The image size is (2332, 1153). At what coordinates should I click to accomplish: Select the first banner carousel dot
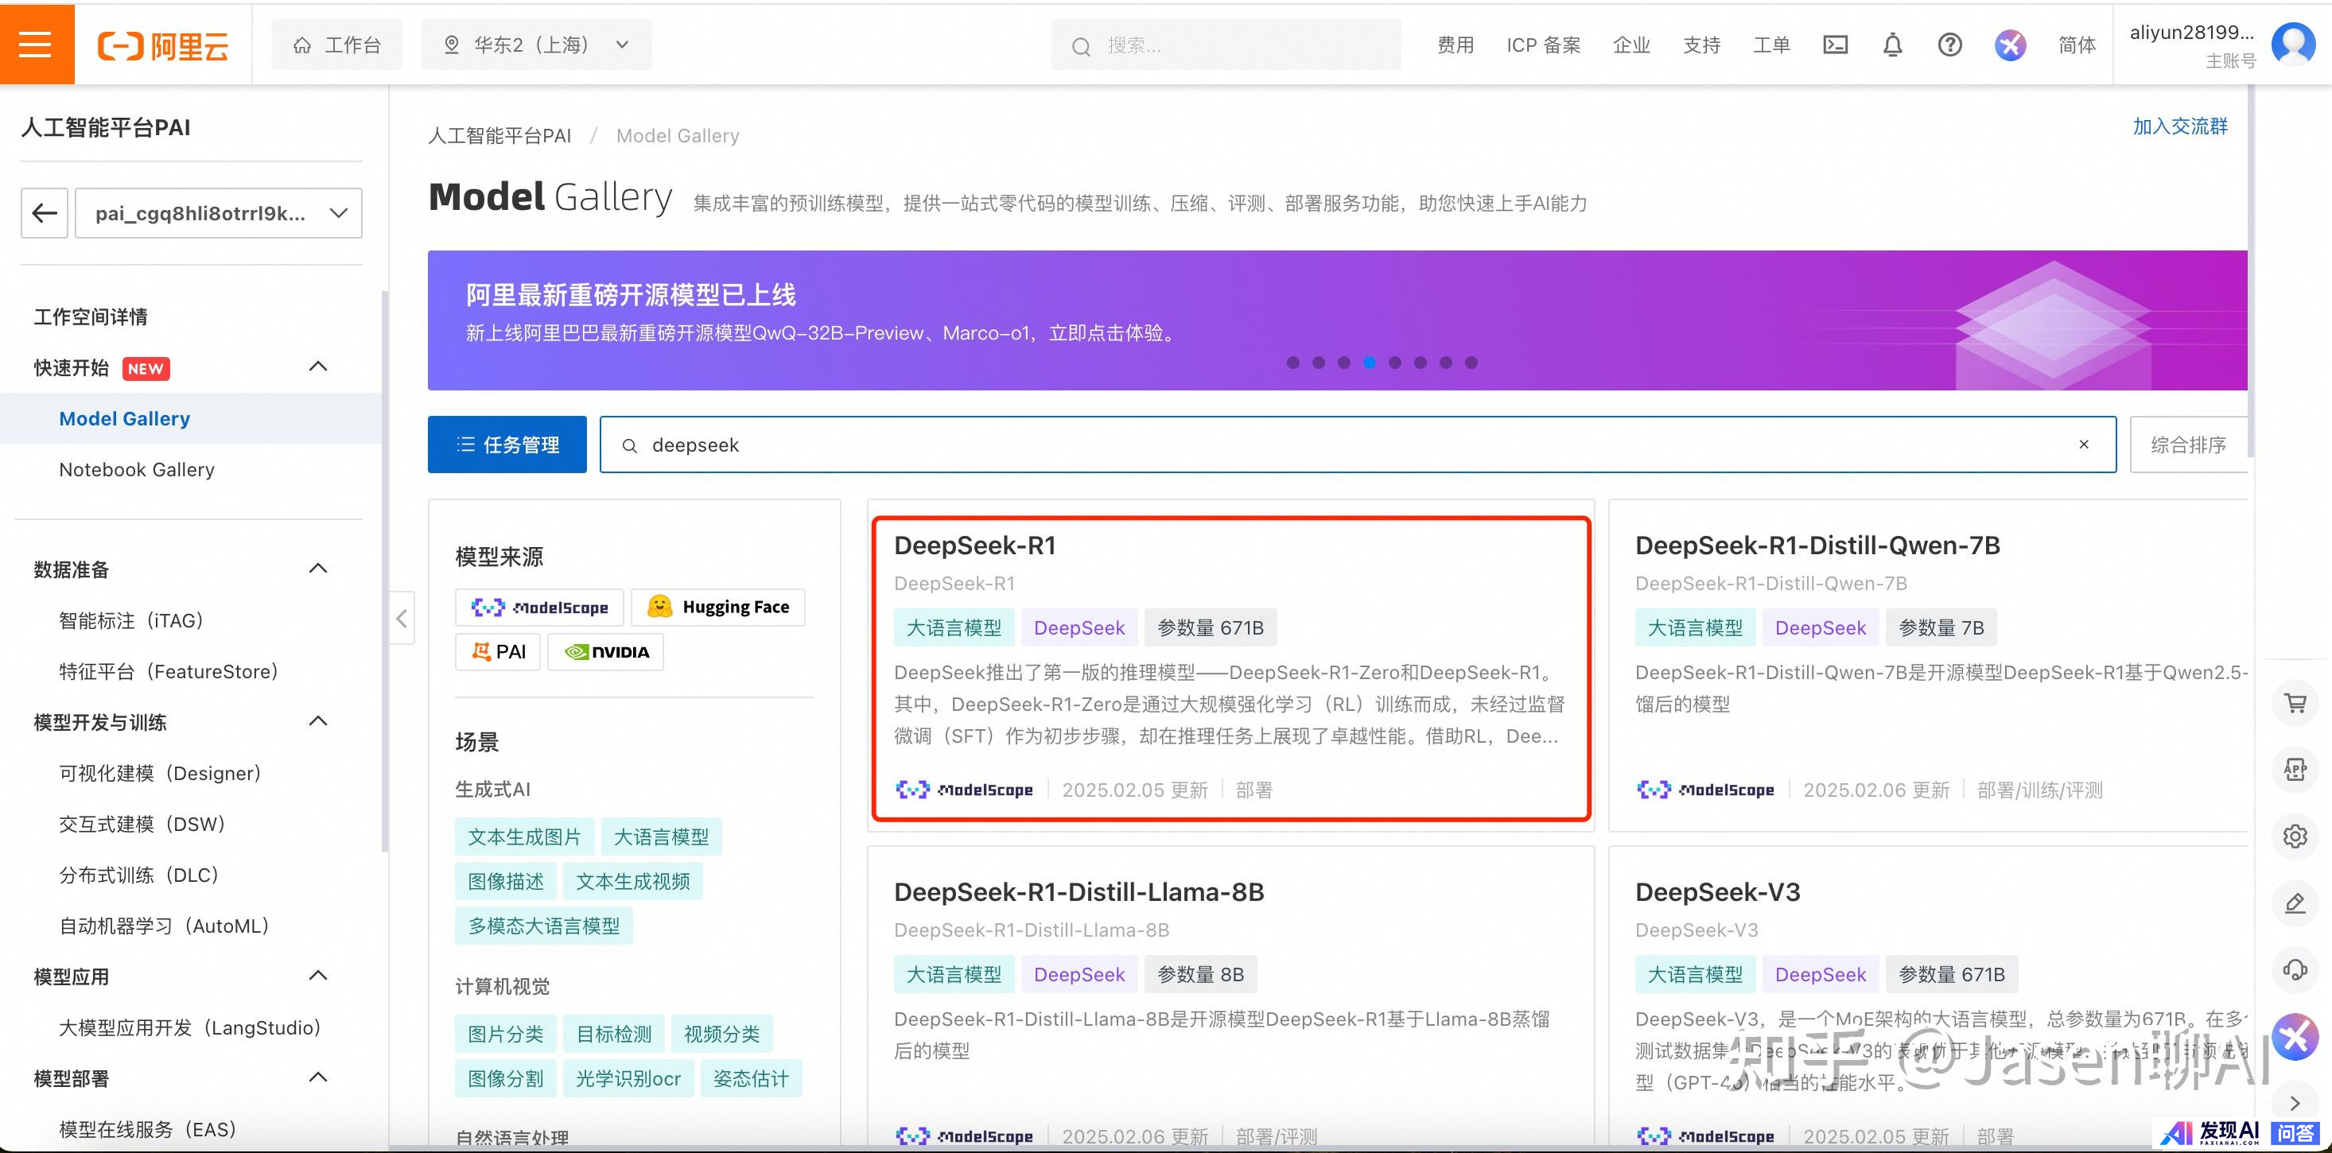pos(1292,362)
